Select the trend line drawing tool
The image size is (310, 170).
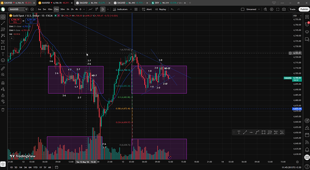click(x=3, y=23)
